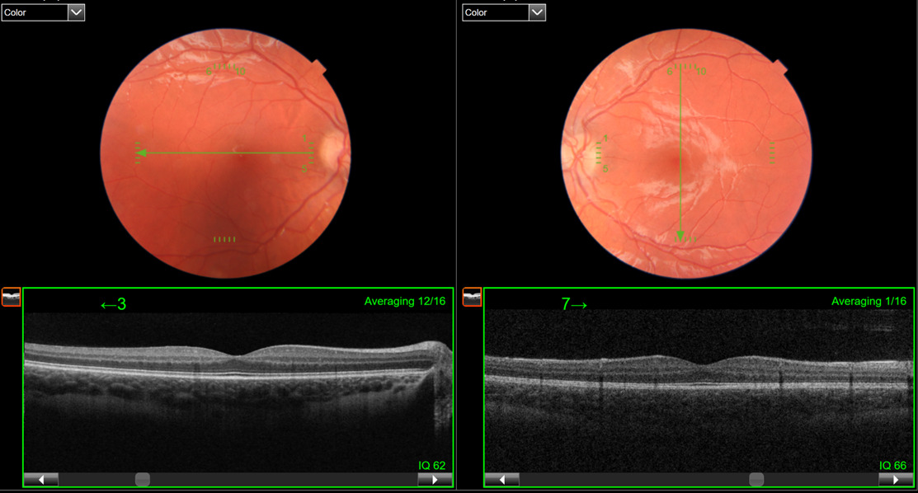Screen dimensions: 918x493
Task: Open the right panel Color dropdown
Action: [537, 12]
